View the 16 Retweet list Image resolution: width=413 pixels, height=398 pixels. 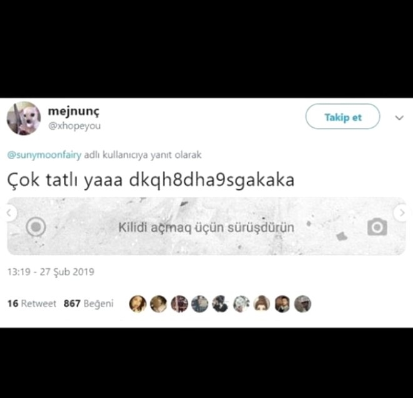[x=32, y=303]
